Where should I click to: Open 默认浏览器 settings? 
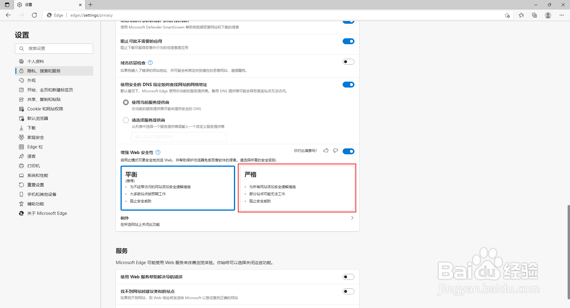click(x=54, y=118)
